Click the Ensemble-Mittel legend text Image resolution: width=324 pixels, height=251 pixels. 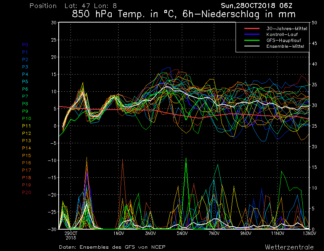pyautogui.click(x=285, y=46)
